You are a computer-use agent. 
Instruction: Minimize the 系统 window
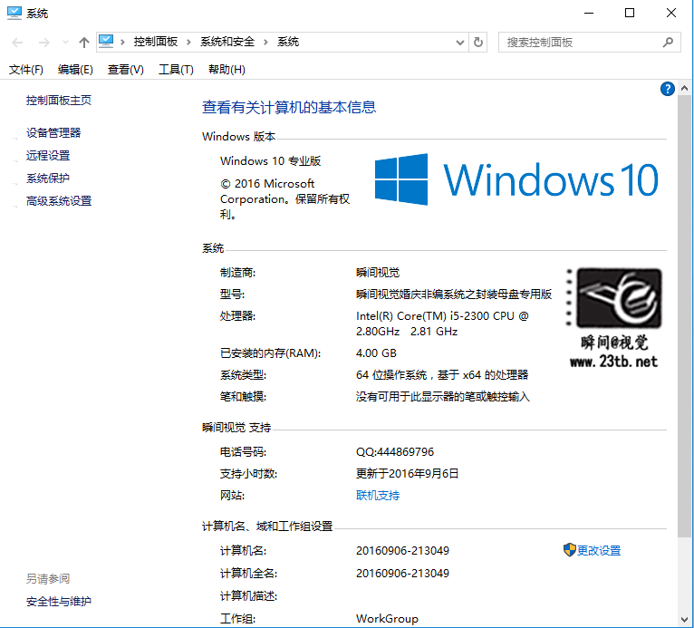coord(589,14)
